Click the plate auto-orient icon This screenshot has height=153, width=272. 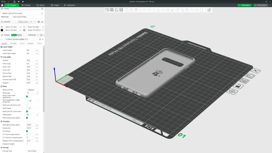tap(250, 76)
